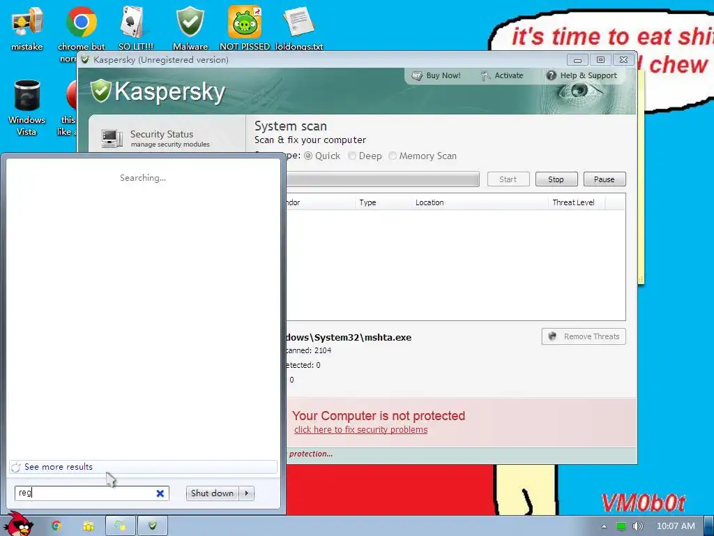Screen dimensions: 714x536
Task: Open the file explorer taskbar icon
Action: 89,526
